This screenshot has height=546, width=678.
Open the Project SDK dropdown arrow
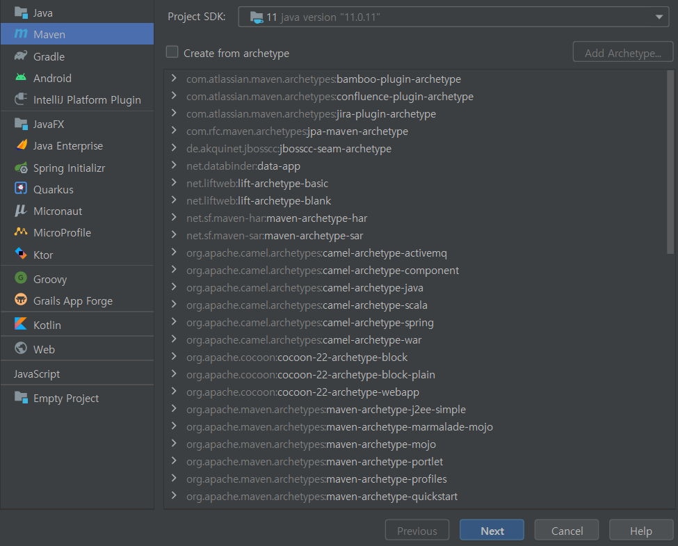coord(659,17)
